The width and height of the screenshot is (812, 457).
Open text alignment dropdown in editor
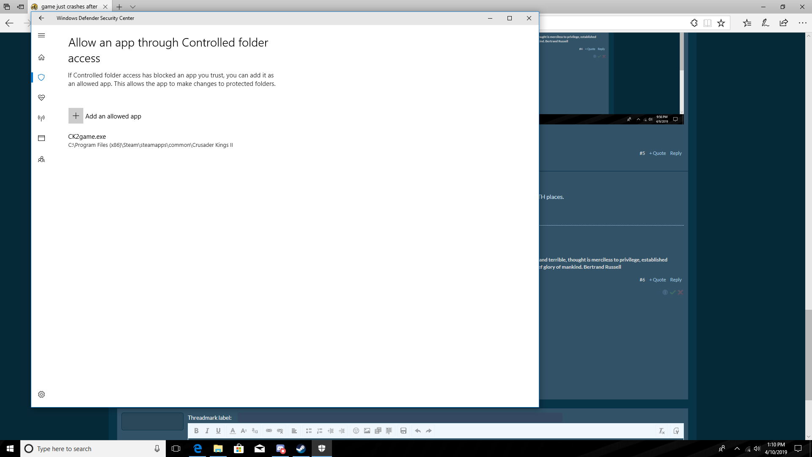click(x=294, y=431)
